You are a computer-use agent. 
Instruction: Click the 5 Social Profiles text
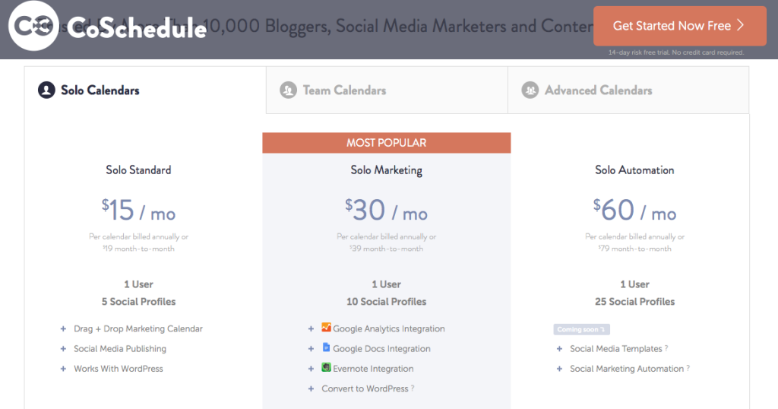pos(138,301)
